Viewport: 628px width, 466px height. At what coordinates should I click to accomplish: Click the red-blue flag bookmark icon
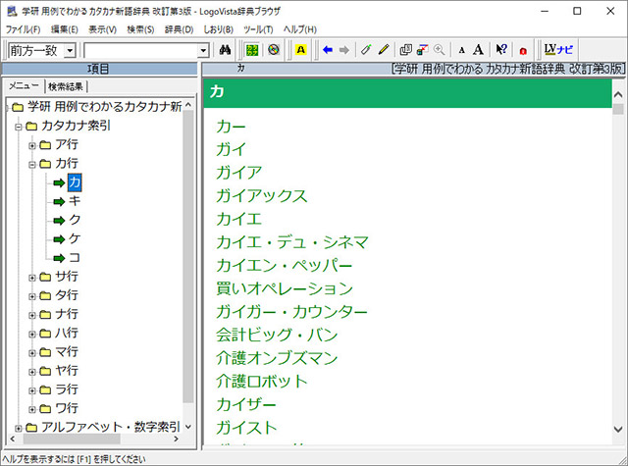point(423,50)
